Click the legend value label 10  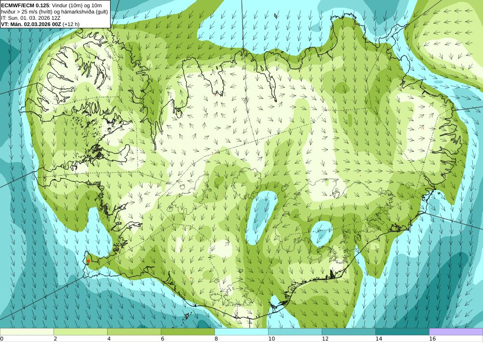tap(271, 339)
